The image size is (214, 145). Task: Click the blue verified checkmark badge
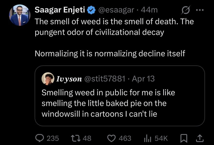point(91,10)
